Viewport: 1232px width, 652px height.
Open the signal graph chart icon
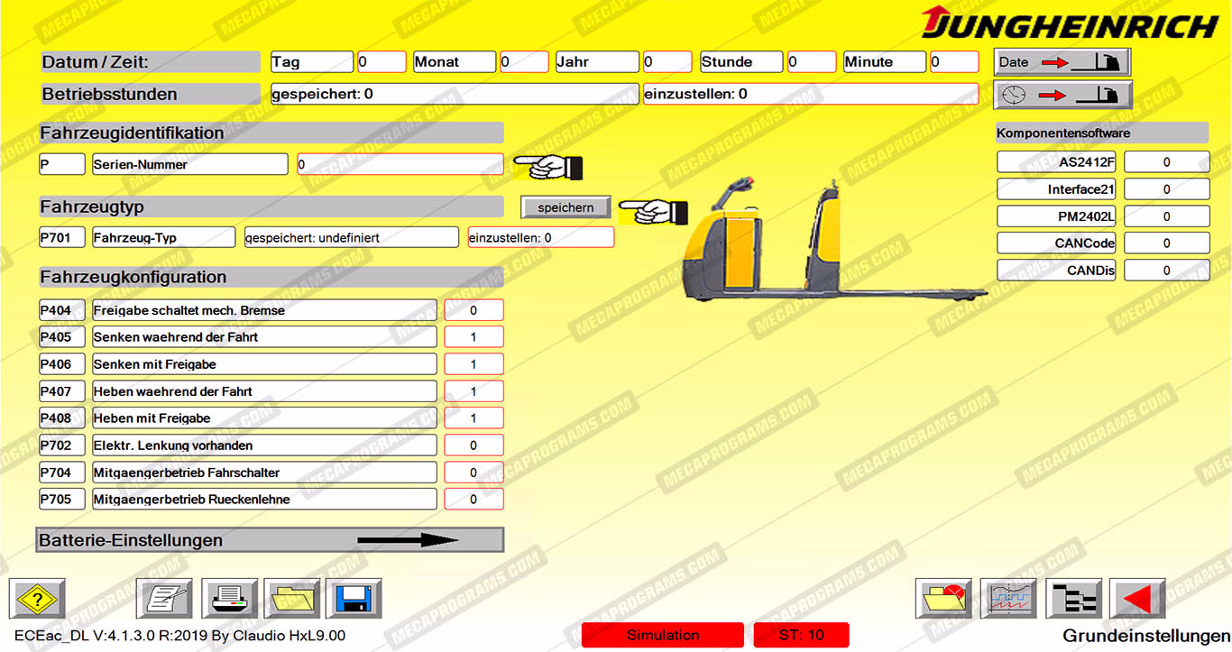click(1008, 599)
